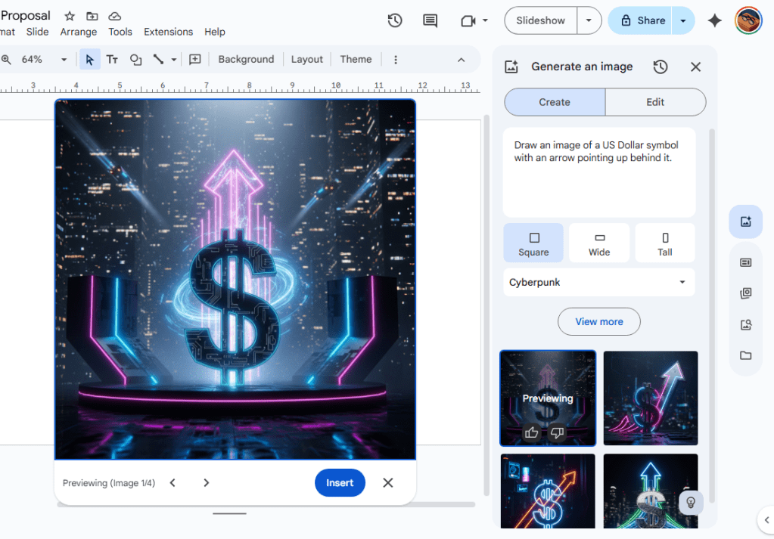Screen dimensions: 774x539
Task: Open the folder icon in the right sidebar
Action: (x=746, y=355)
